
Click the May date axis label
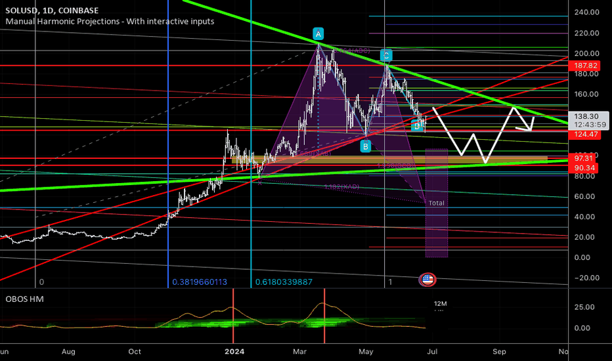366,352
